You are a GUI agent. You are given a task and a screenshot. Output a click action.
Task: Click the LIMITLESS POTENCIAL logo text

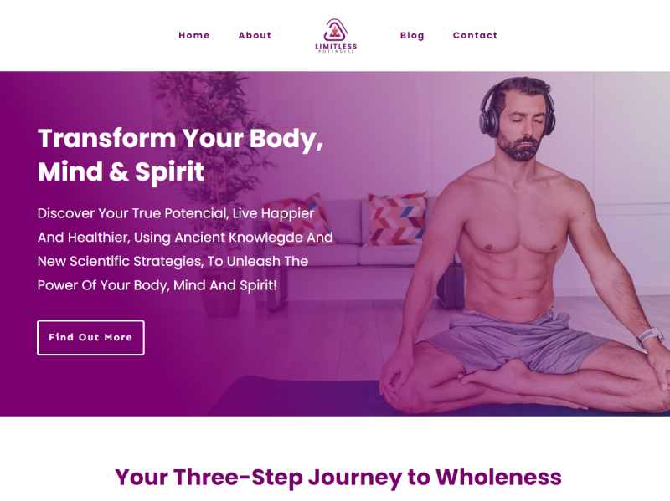[336, 48]
